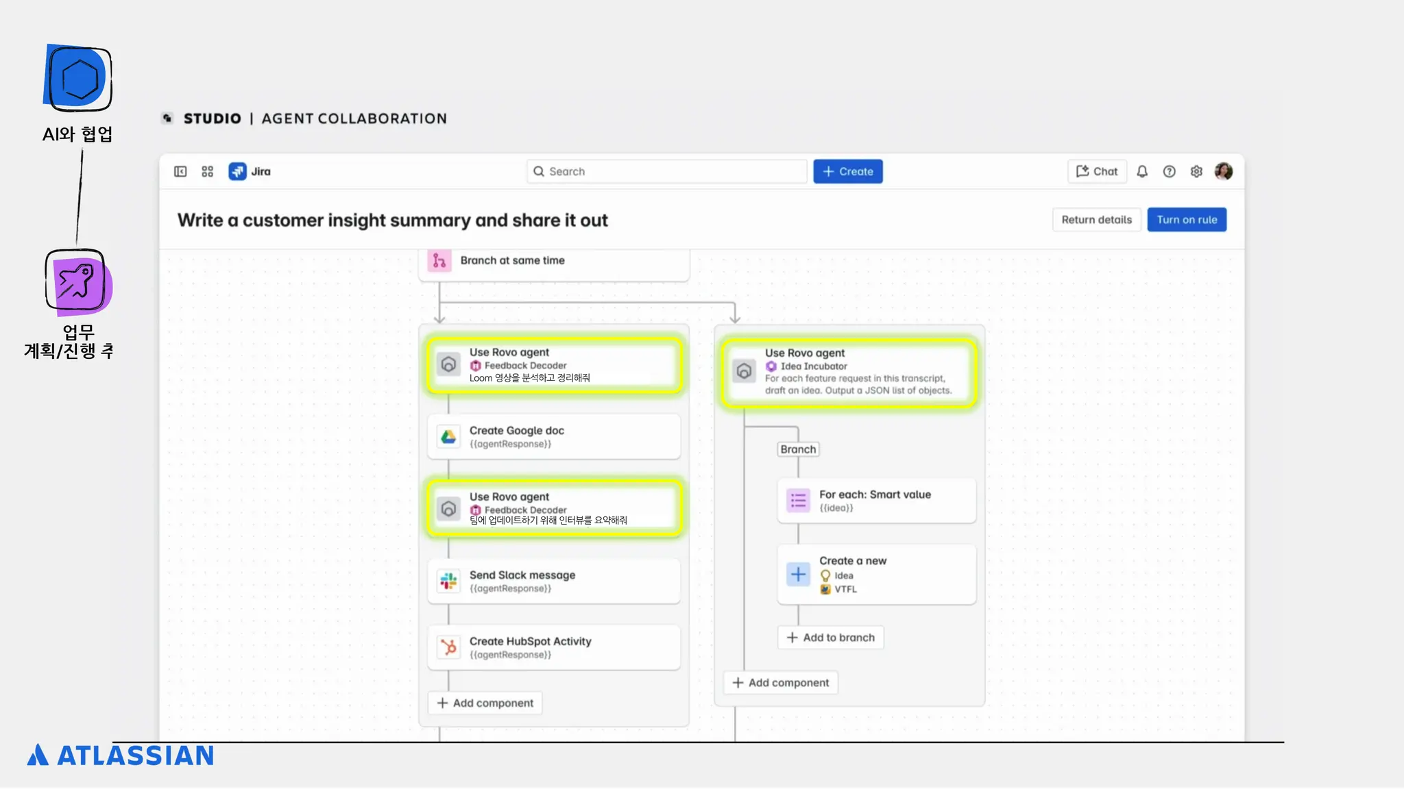Open notifications bell icon
Viewport: 1404px width, 789px height.
(1142, 171)
